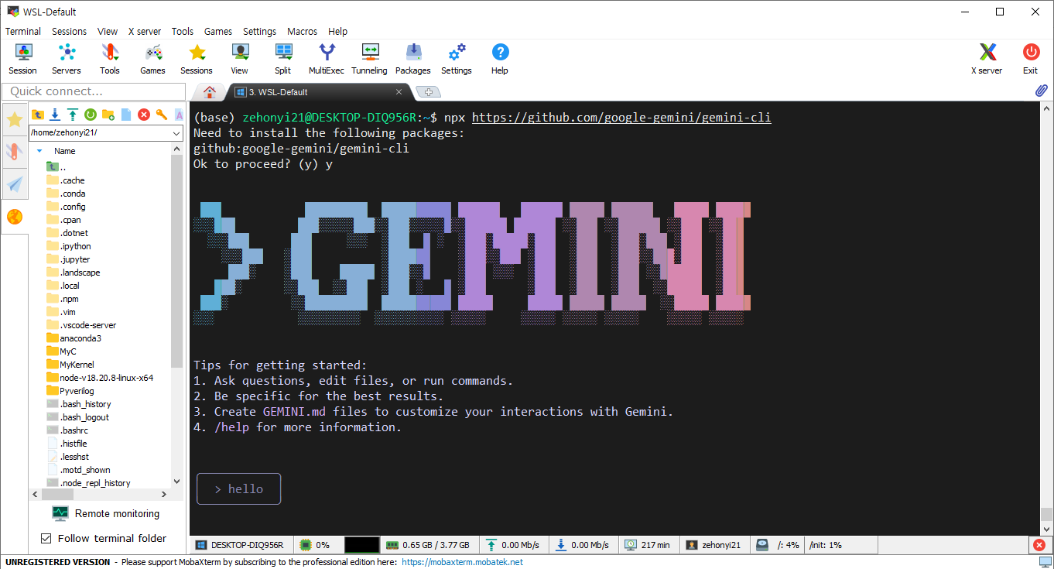The image size is (1054, 569).
Task: Click the red close icon in status bar
Action: (1039, 545)
